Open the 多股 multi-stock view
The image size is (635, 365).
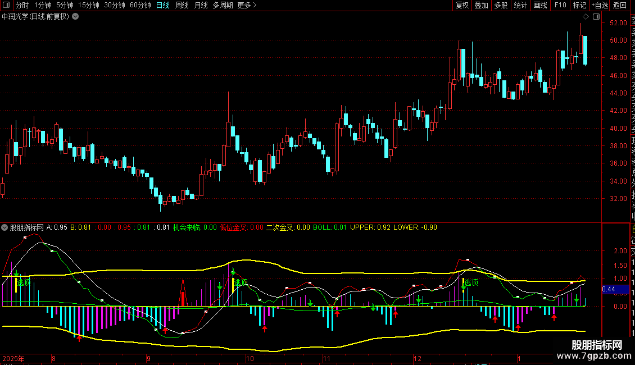click(x=501, y=5)
